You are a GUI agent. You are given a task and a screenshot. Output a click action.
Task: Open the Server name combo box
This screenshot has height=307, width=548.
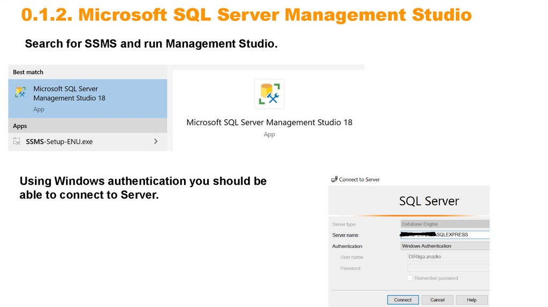(x=445, y=235)
